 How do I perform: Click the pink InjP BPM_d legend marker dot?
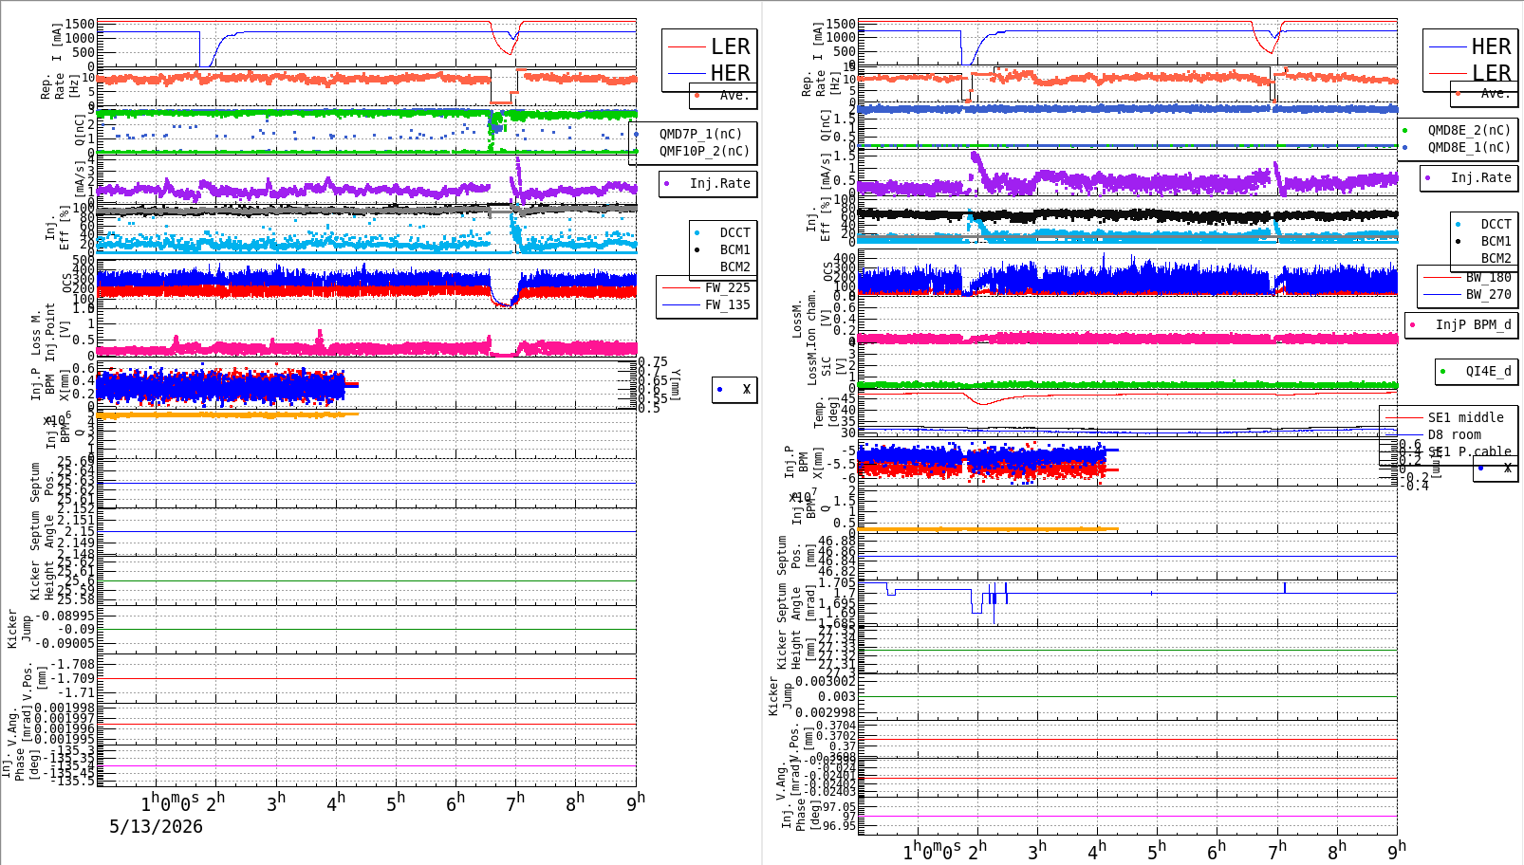[1413, 325]
